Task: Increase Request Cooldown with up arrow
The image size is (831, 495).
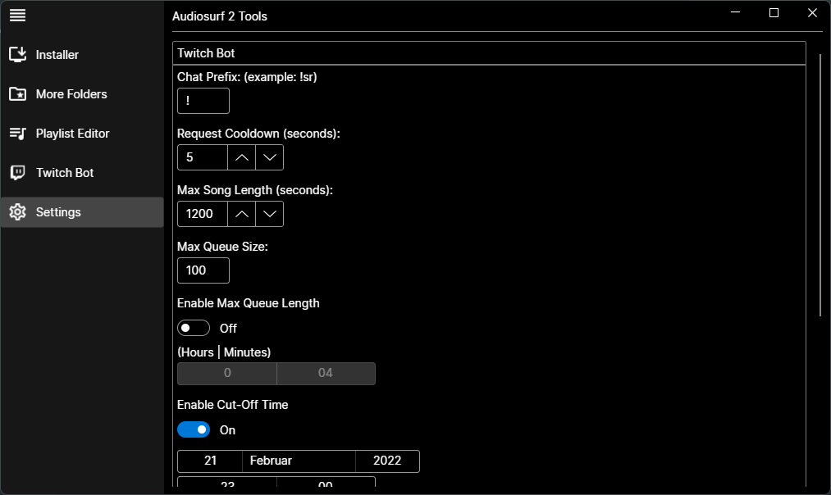Action: click(x=242, y=157)
